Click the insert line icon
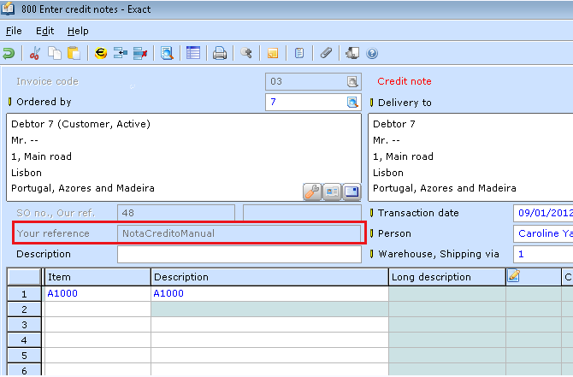The image size is (573, 377). point(121,53)
